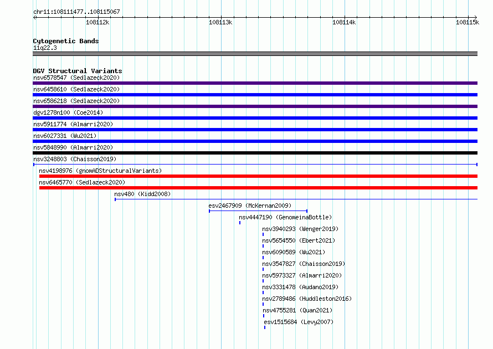Click the black nsv5848990 variant bar

pos(255,153)
